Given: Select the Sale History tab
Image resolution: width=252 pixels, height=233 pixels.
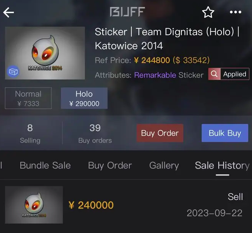Looking at the screenshot, I should [222, 166].
